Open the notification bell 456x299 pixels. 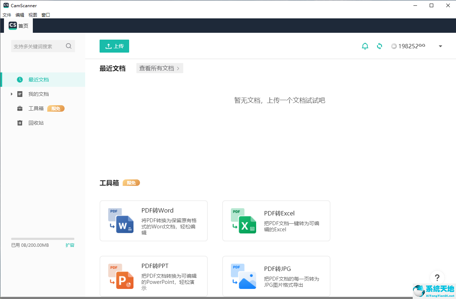pos(365,46)
